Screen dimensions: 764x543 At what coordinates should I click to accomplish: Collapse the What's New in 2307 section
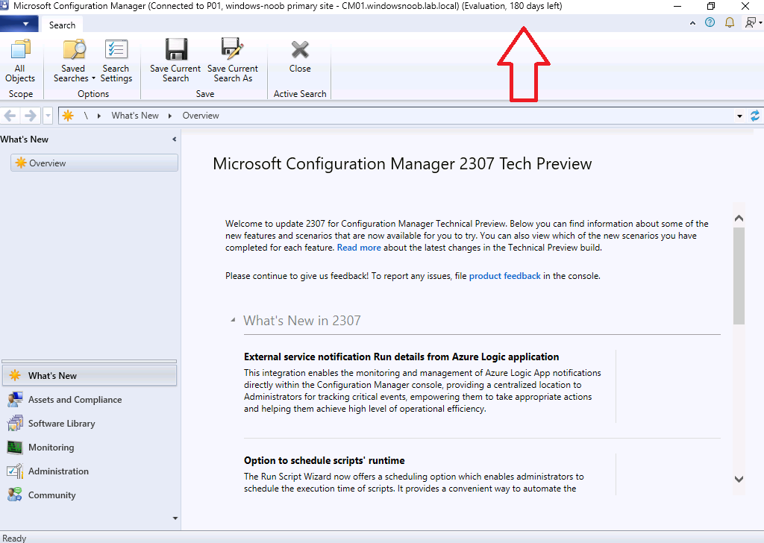(x=233, y=320)
